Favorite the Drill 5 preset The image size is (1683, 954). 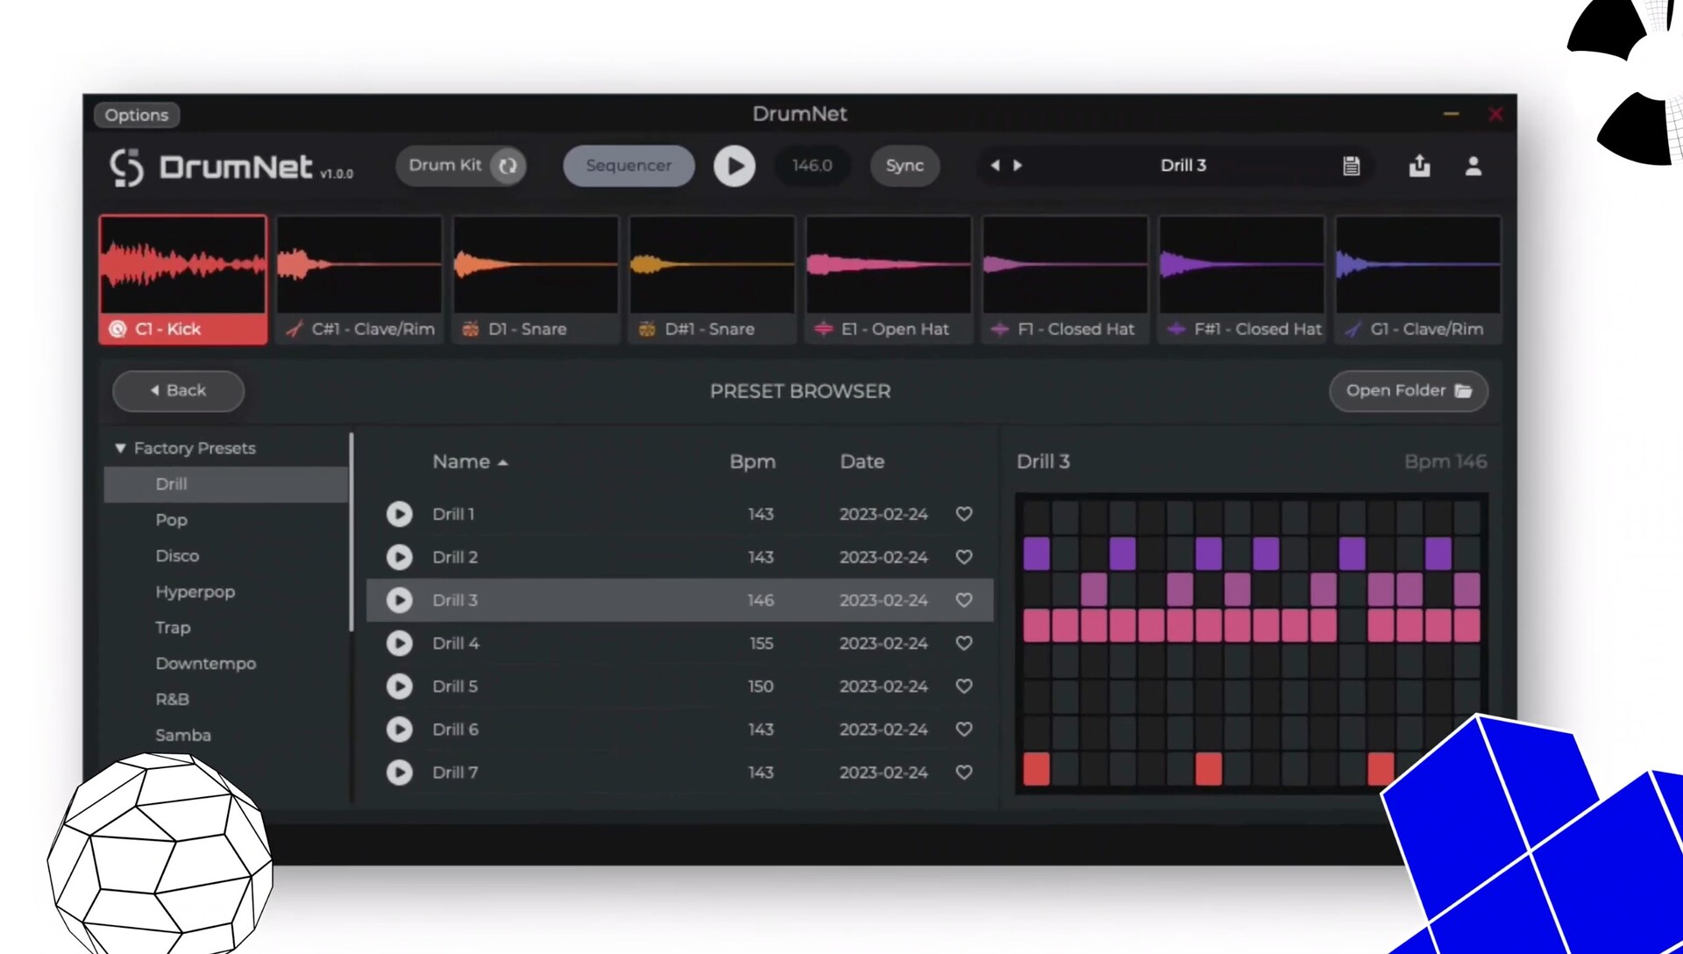(x=964, y=686)
